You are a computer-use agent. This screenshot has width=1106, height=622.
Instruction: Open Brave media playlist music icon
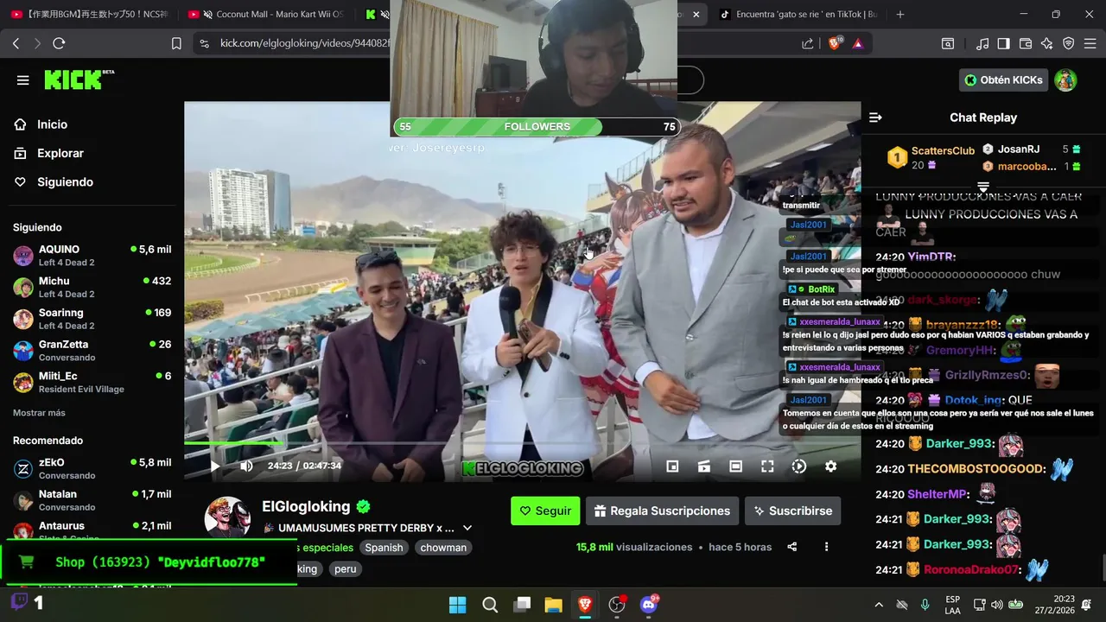[982, 43]
